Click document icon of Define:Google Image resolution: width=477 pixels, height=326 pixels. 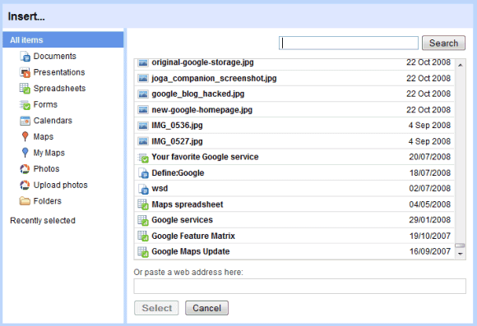click(x=143, y=173)
